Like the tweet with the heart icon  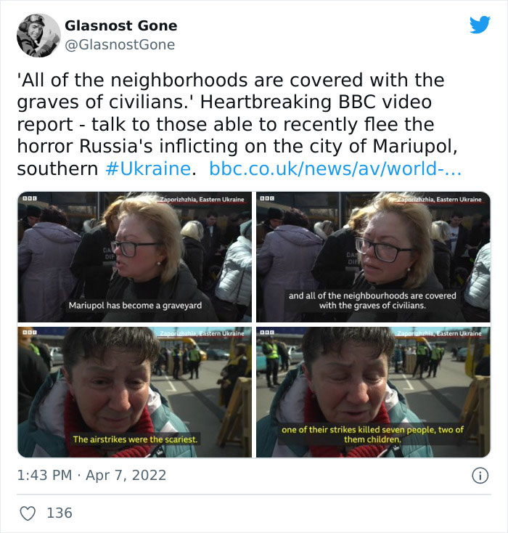coord(28,513)
